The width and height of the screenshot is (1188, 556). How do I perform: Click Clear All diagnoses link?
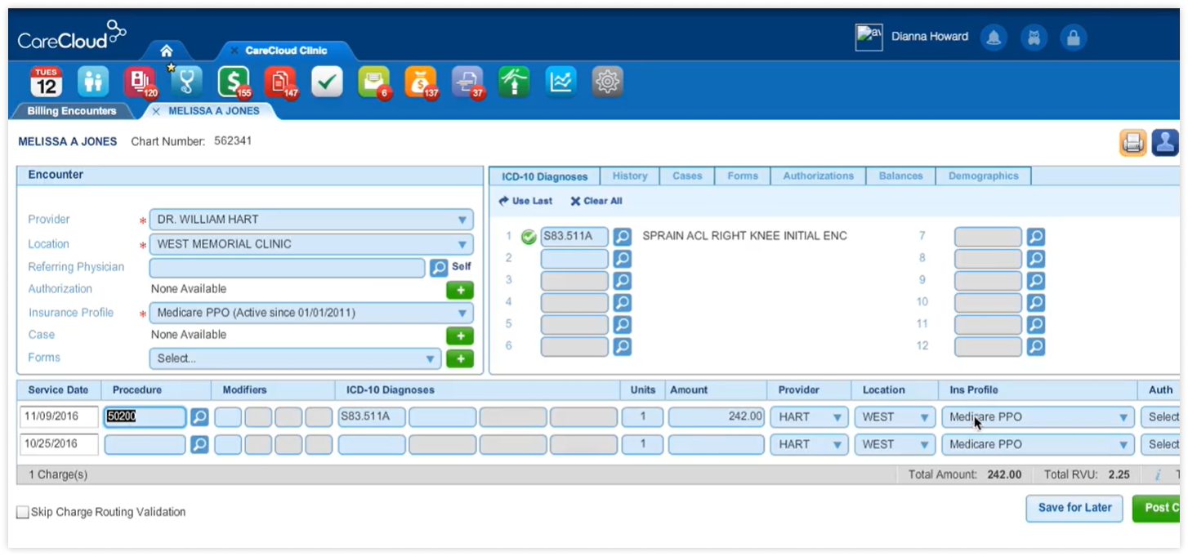(596, 201)
